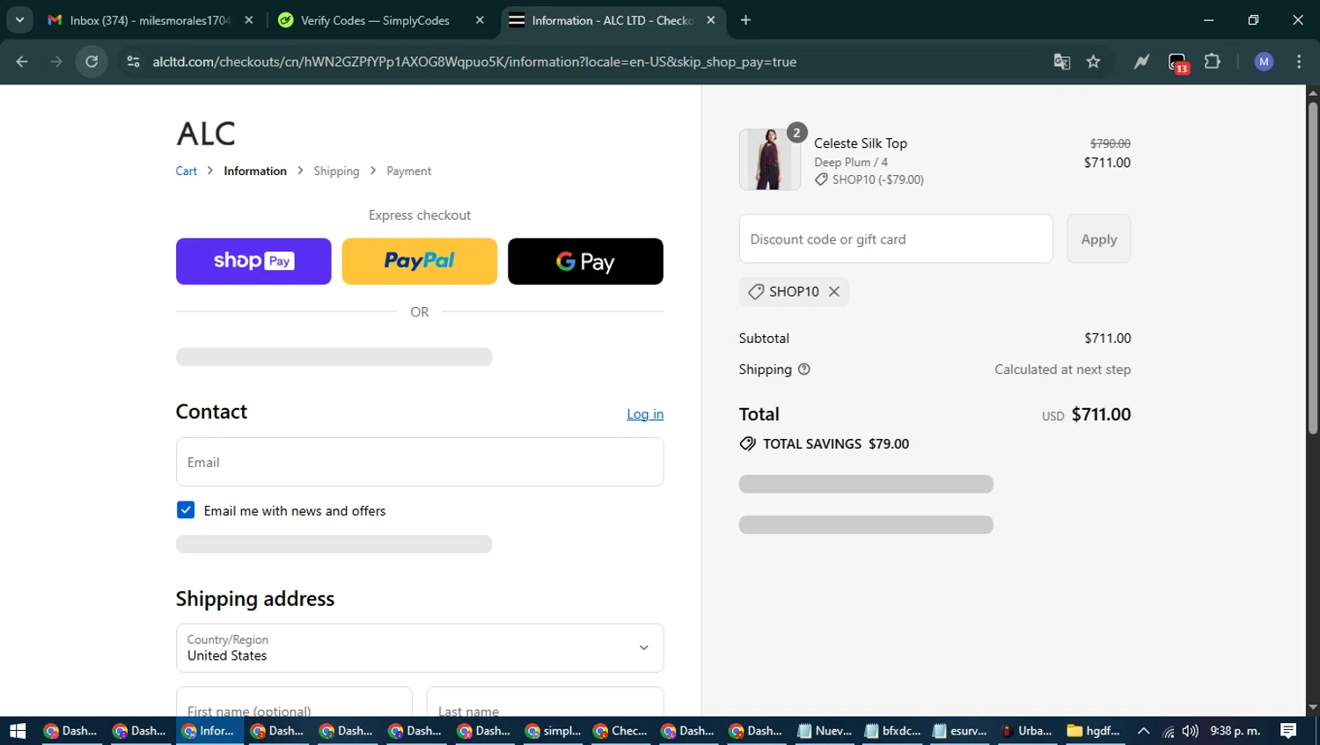Remove the SHOP10 discount code

pyautogui.click(x=834, y=291)
